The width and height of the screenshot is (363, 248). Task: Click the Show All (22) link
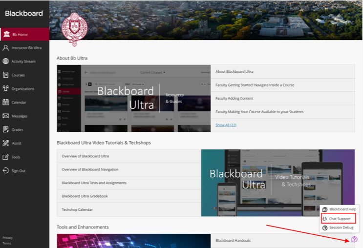tap(226, 125)
